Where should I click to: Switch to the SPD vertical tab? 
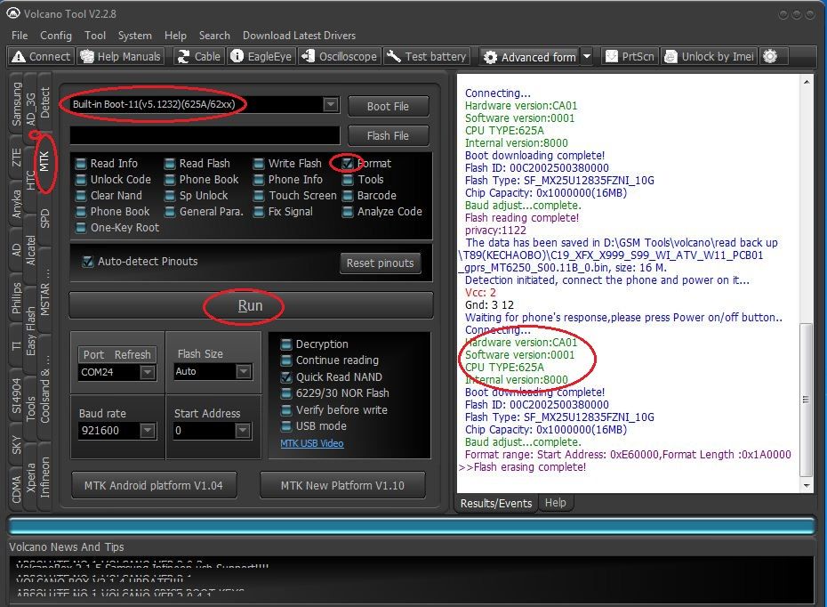(45, 219)
